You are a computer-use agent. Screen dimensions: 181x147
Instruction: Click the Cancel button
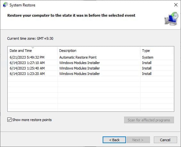[165, 140]
